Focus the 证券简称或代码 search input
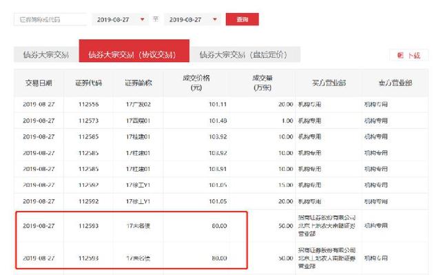This screenshot has height=275, width=441. tap(50, 19)
